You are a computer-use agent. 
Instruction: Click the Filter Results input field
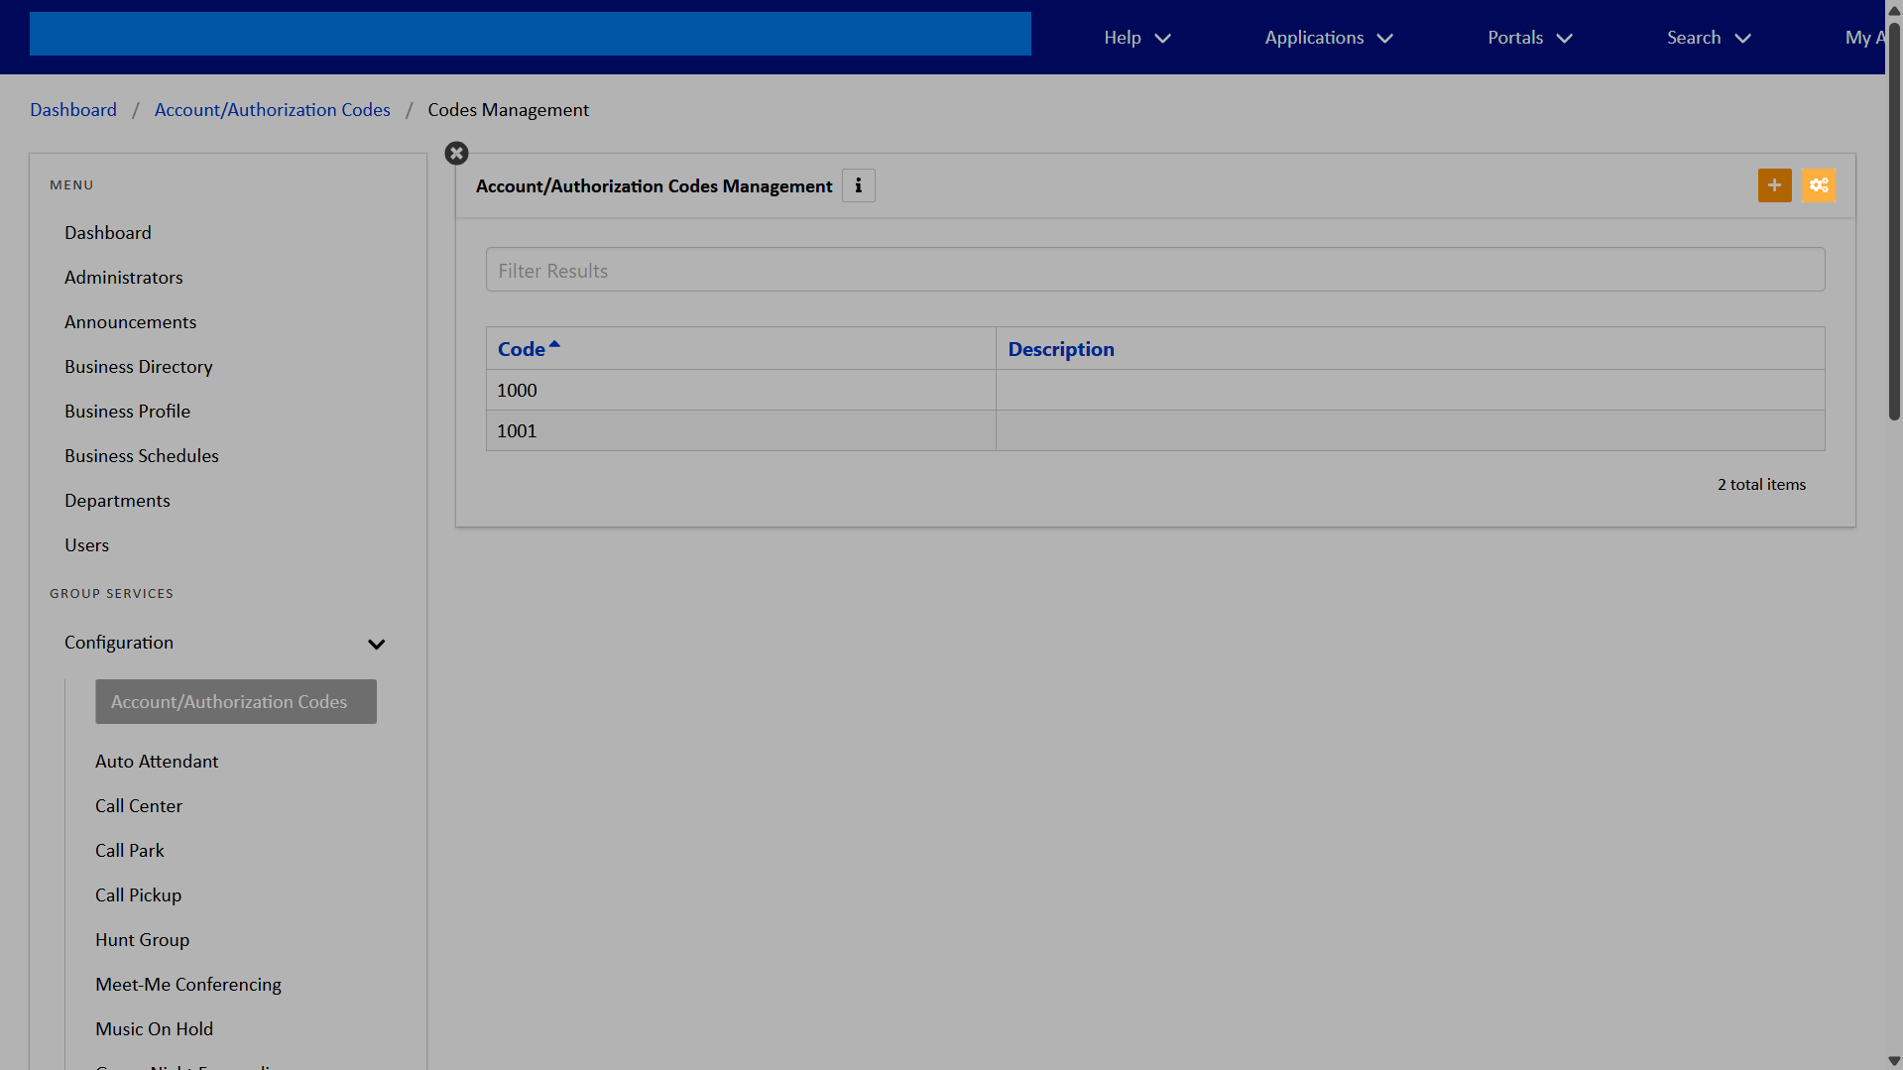click(1154, 270)
